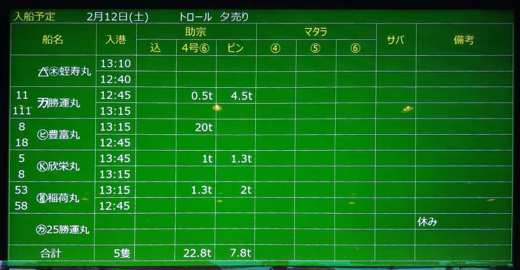The width and height of the screenshot is (520, 270).
Task: Click the 休み remark for 25勝運丸
Action: click(427, 221)
